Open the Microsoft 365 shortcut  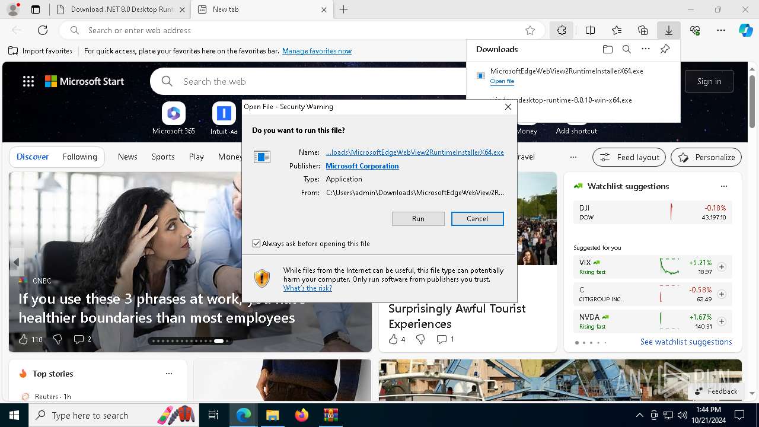click(174, 118)
